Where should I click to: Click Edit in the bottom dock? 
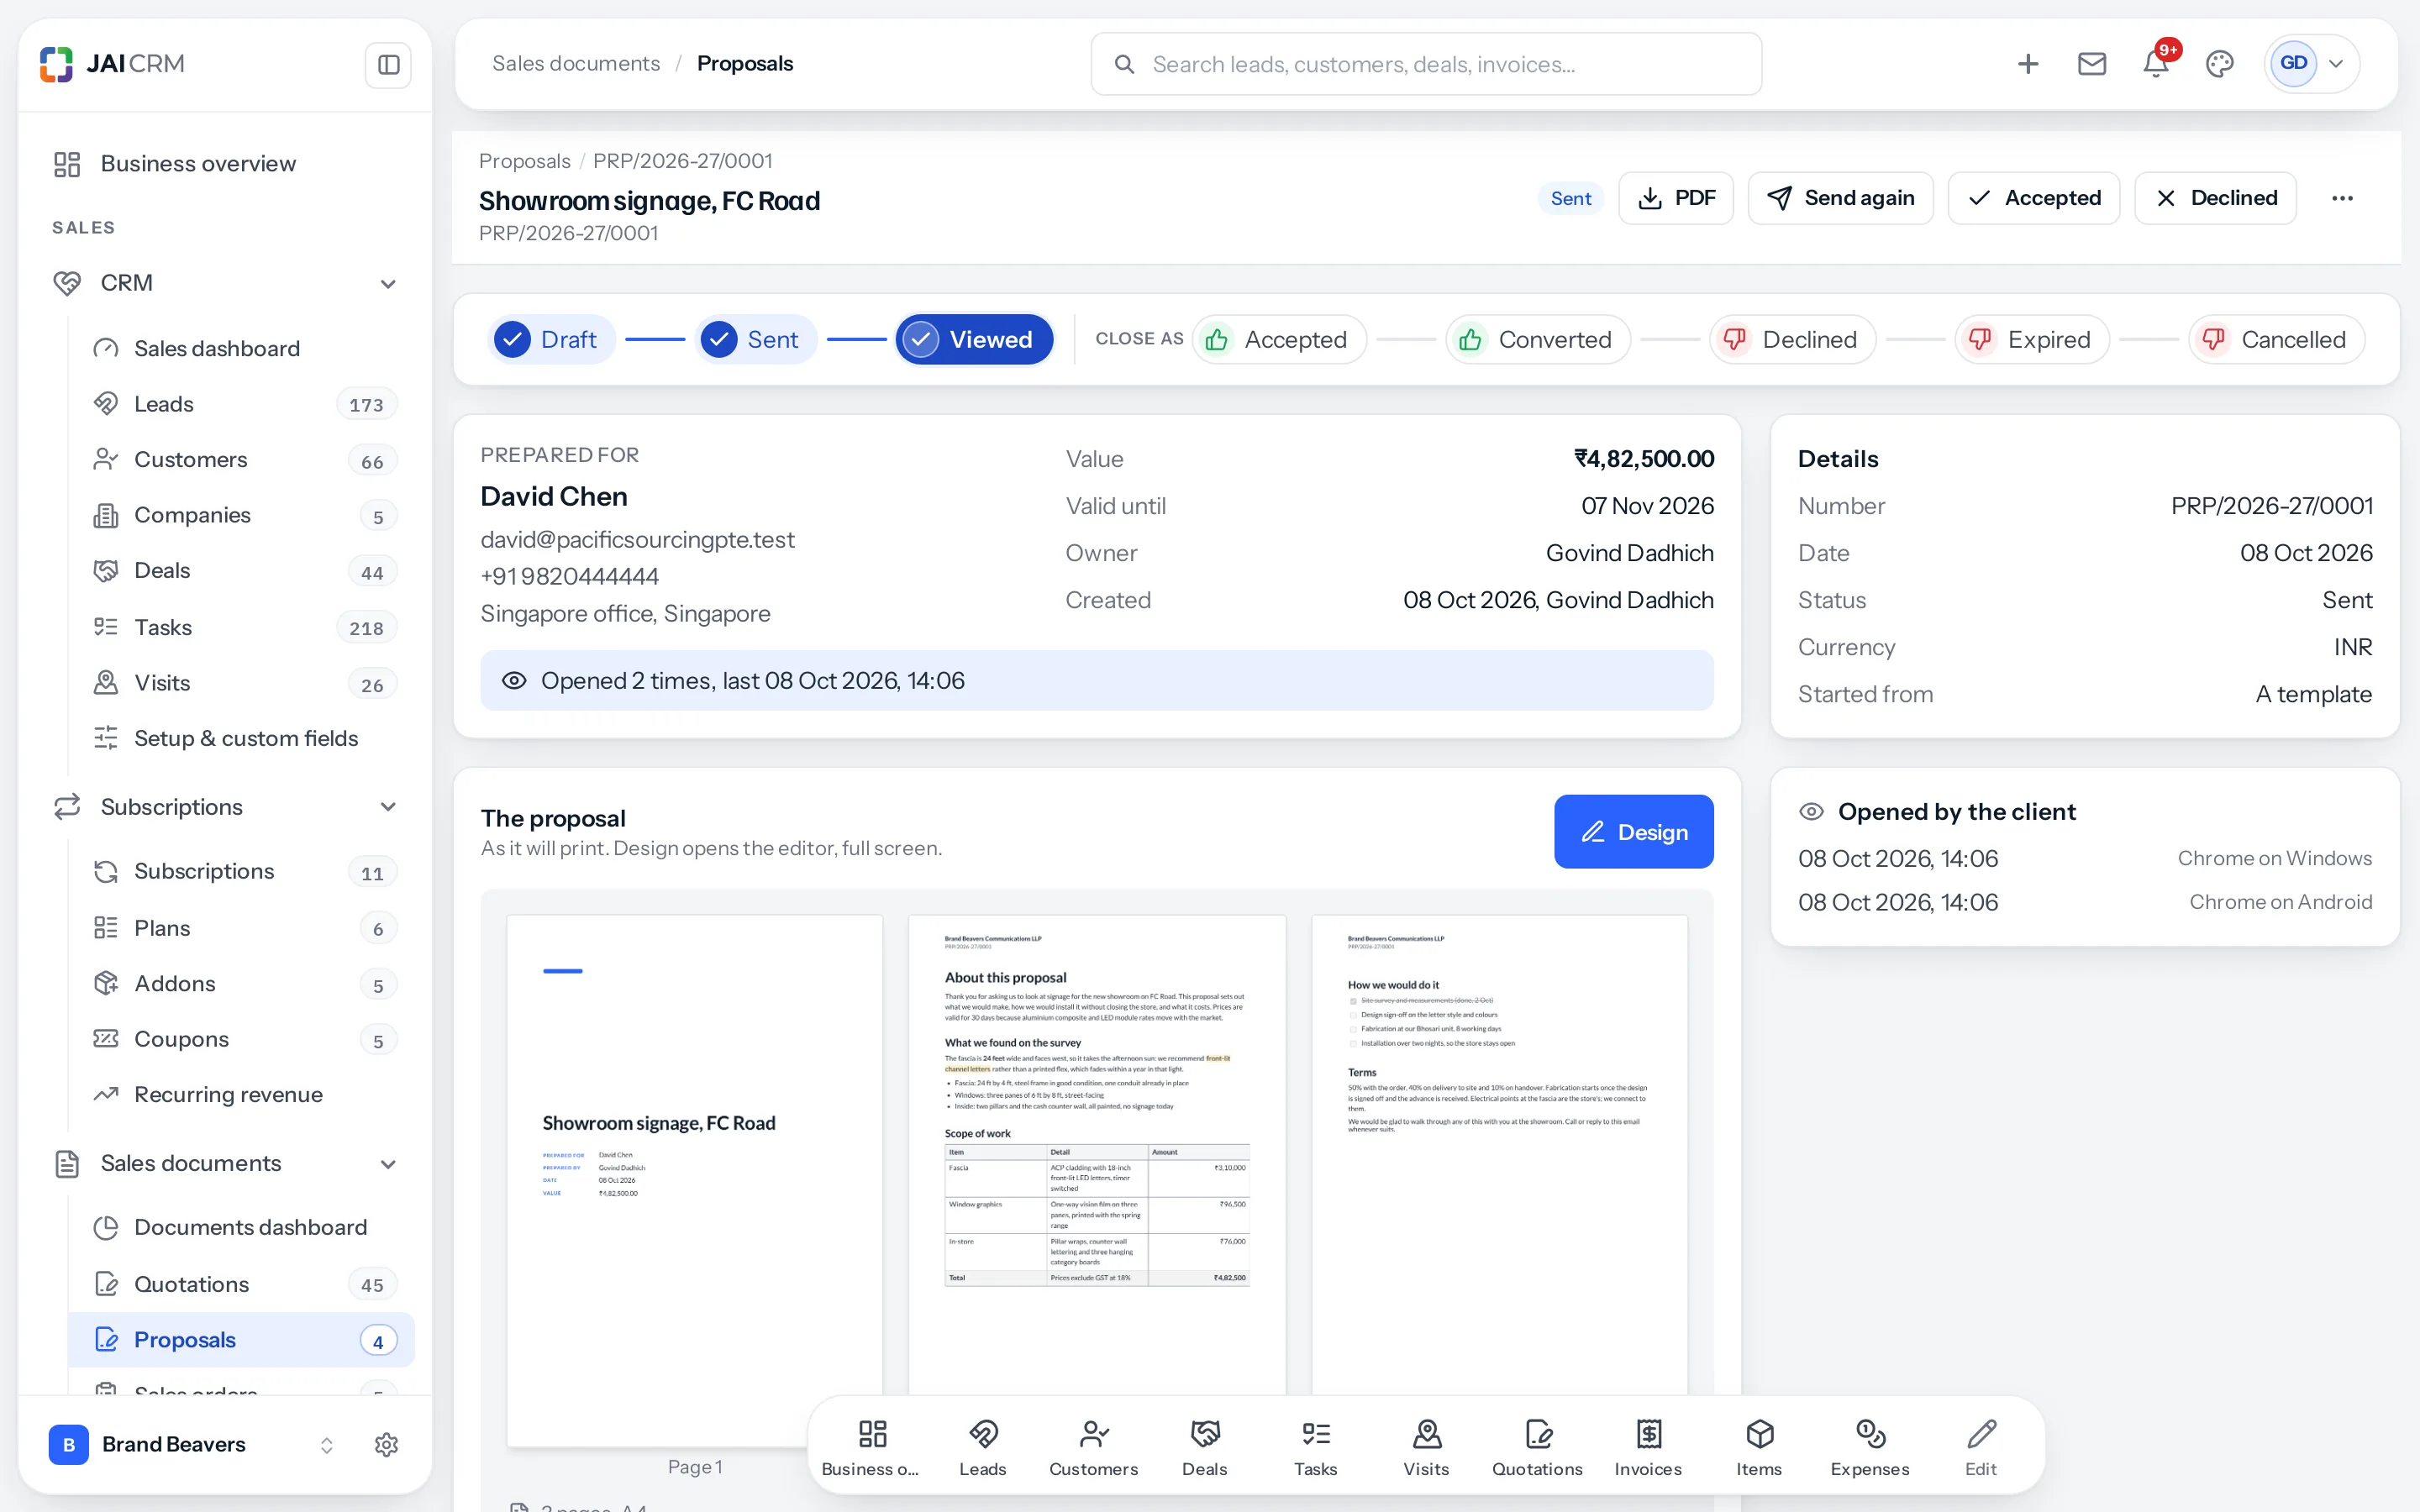[1981, 1446]
